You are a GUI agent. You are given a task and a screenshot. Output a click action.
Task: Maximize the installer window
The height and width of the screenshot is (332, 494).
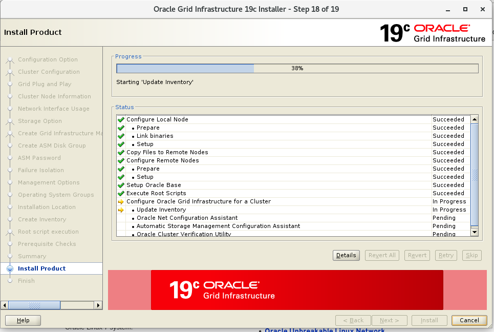465,9
